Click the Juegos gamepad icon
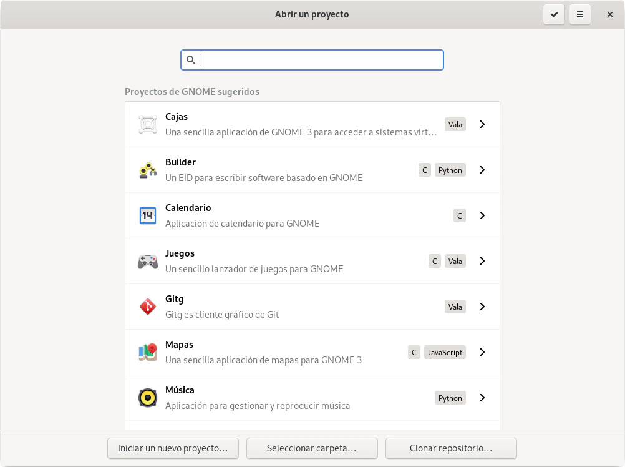625x467 pixels. click(148, 261)
